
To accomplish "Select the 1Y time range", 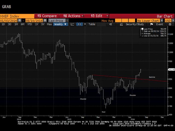I will pyautogui.click(x=37, y=24).
